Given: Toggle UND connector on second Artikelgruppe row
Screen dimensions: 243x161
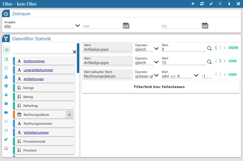Looking at the screenshot, I should click(232, 61).
